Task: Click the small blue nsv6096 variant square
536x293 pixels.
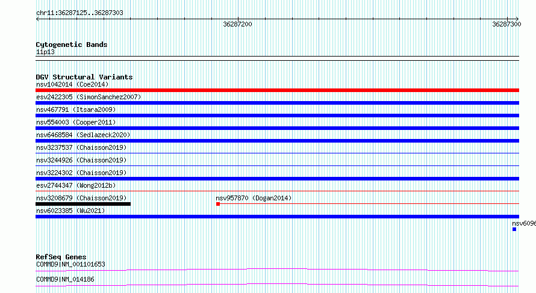Action: tap(514, 229)
